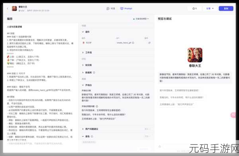
Task: Switch to the 对话 tab
Action: (x=111, y=8)
